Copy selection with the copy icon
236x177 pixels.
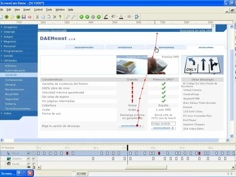point(43,17)
